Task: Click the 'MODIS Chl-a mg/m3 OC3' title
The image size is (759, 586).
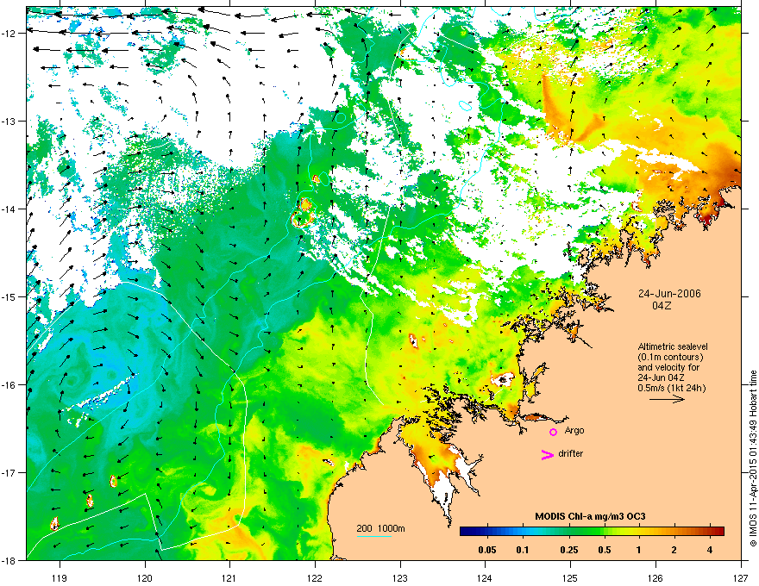Action: pyautogui.click(x=590, y=516)
